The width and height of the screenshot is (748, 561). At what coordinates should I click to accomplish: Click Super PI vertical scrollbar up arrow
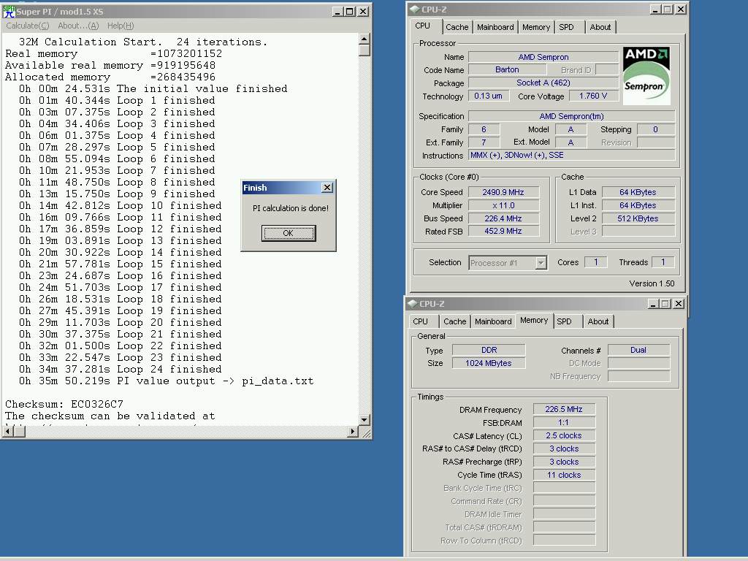365,39
